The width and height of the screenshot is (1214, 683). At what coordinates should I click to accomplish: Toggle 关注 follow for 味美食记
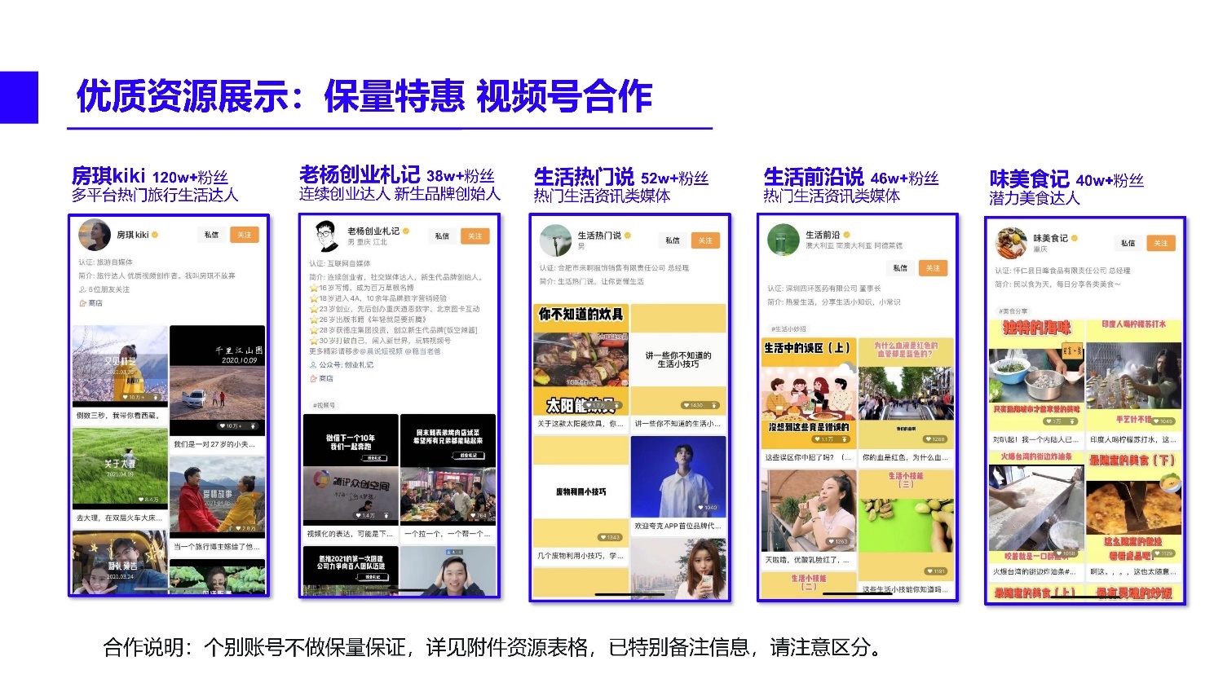pos(1161,244)
